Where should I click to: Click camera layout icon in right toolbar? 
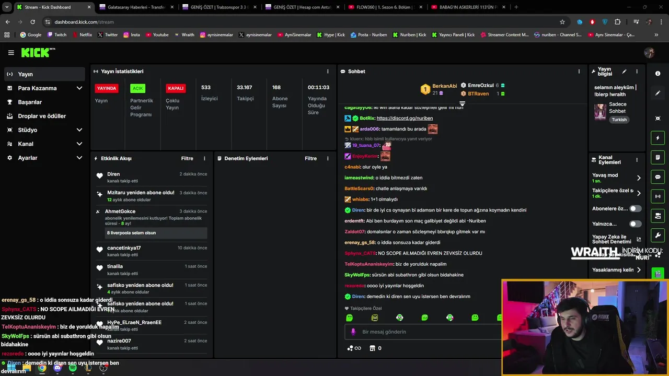coord(658,216)
